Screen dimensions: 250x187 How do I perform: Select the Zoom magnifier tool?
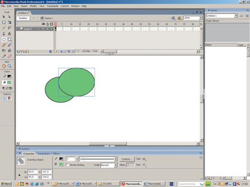point(9,66)
